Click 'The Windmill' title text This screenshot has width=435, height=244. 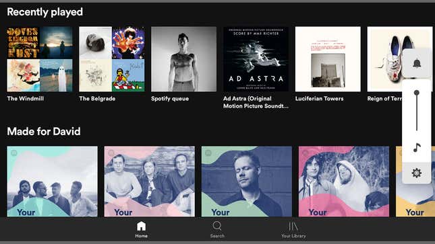coord(26,99)
